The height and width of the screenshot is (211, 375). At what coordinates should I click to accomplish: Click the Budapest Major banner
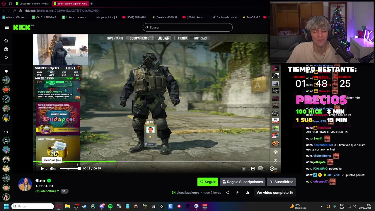point(58,118)
